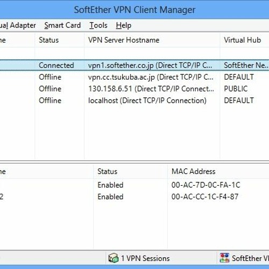The image size is (269, 269).
Task: Click DEFAULT hub for tsukuba server
Action: pos(239,77)
